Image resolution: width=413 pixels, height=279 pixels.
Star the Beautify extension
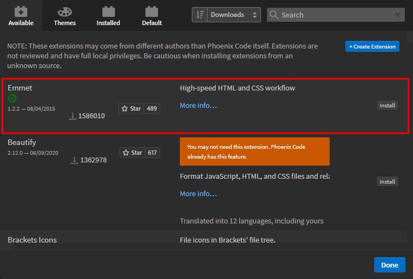coord(132,153)
